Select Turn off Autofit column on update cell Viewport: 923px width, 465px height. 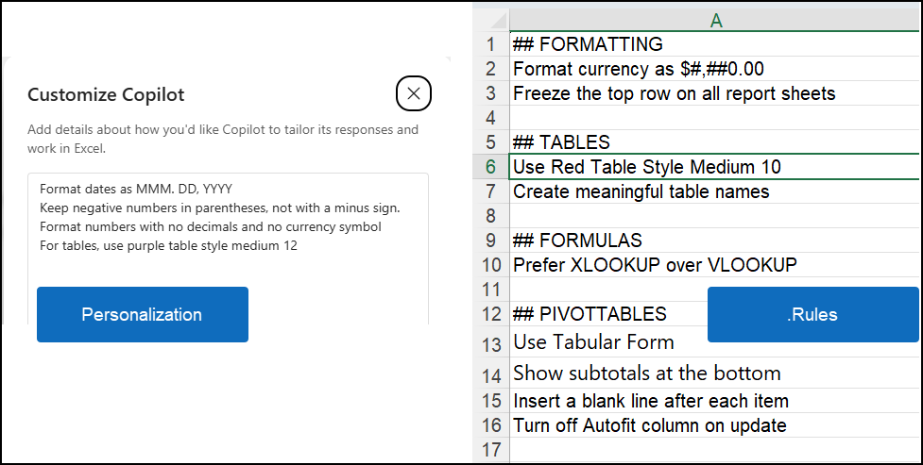[x=715, y=425]
